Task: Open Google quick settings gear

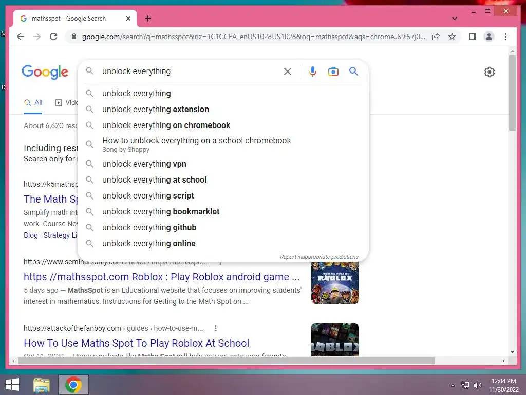Action: [489, 72]
